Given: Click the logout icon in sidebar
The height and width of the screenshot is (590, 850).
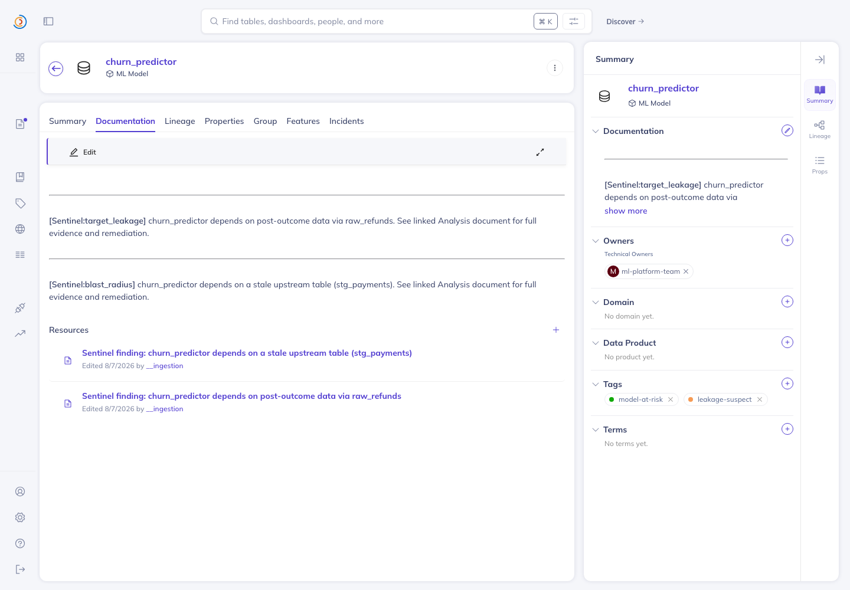Looking at the screenshot, I should click(x=20, y=569).
